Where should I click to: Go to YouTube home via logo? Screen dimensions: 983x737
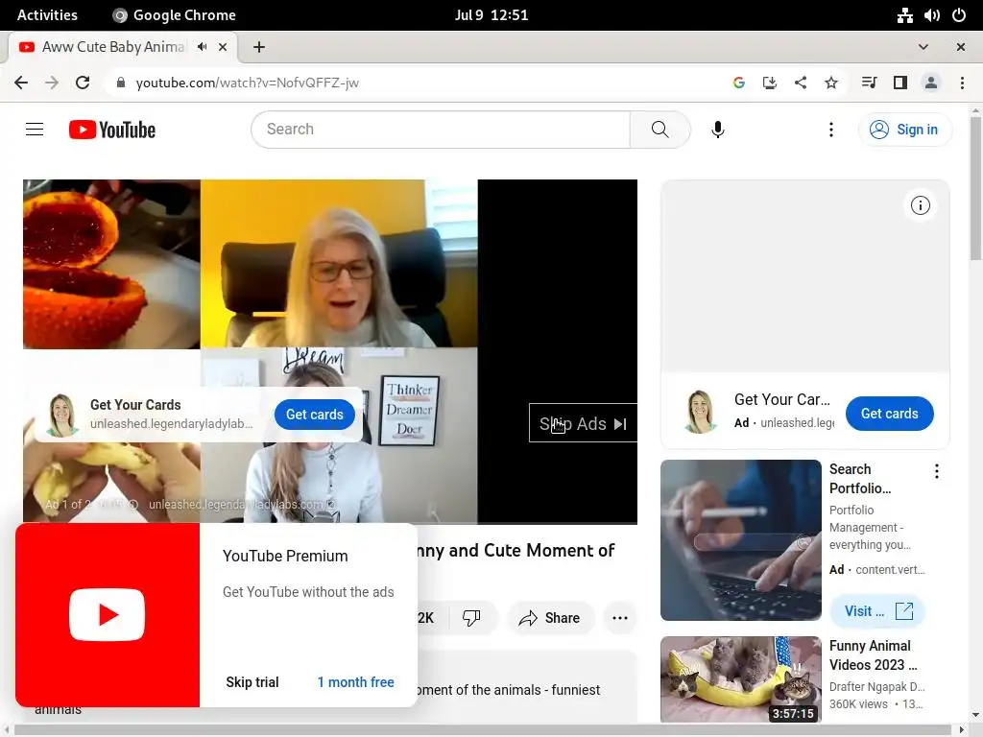tap(112, 130)
